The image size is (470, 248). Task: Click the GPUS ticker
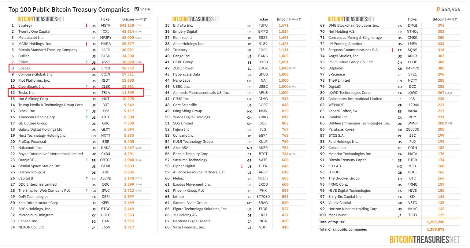coord(263,74)
